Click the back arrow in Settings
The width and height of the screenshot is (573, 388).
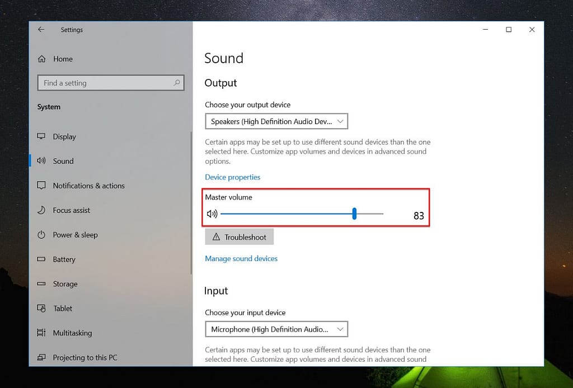41,30
